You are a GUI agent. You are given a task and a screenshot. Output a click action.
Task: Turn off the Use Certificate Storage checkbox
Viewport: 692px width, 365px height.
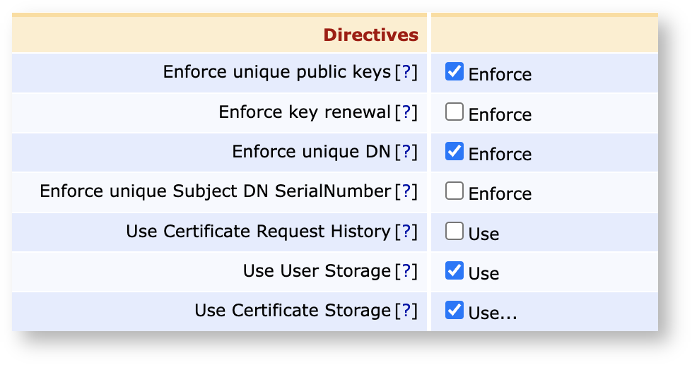tap(455, 311)
